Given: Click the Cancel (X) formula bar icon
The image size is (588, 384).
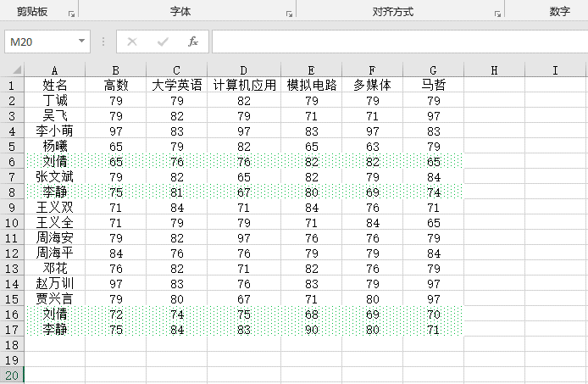Looking at the screenshot, I should click(132, 42).
